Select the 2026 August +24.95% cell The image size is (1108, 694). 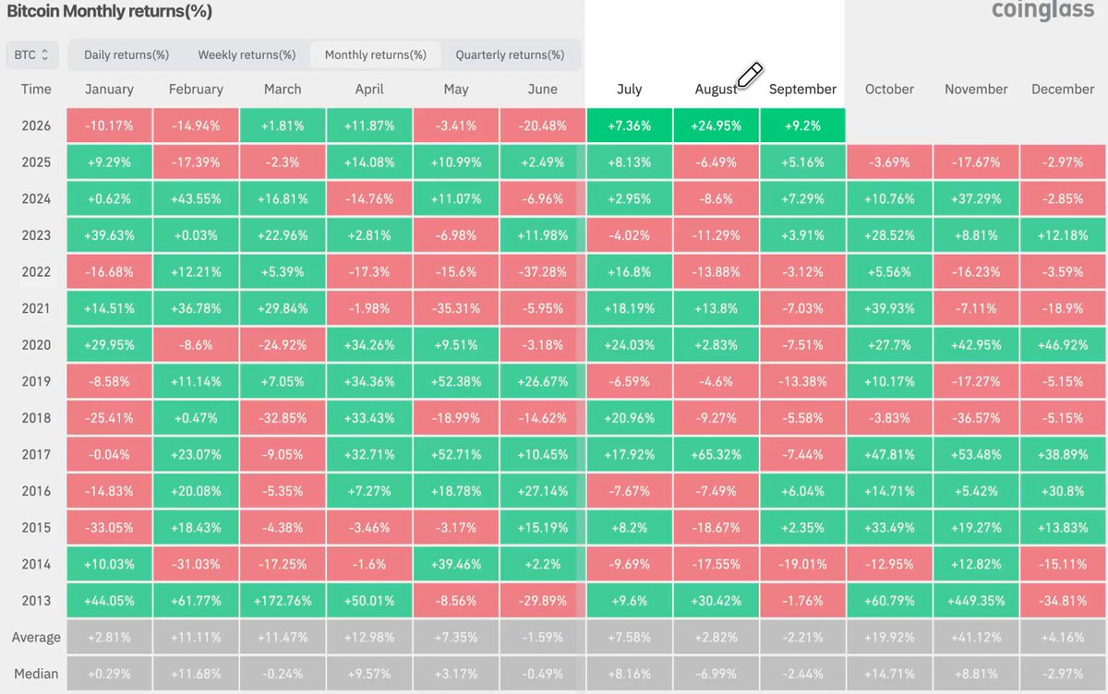716,126
